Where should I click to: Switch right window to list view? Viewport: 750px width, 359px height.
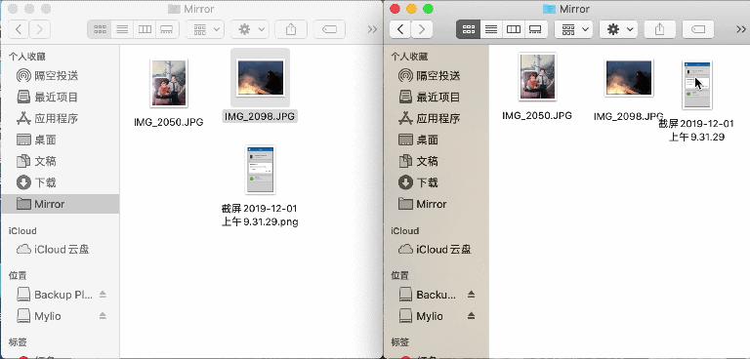491,29
